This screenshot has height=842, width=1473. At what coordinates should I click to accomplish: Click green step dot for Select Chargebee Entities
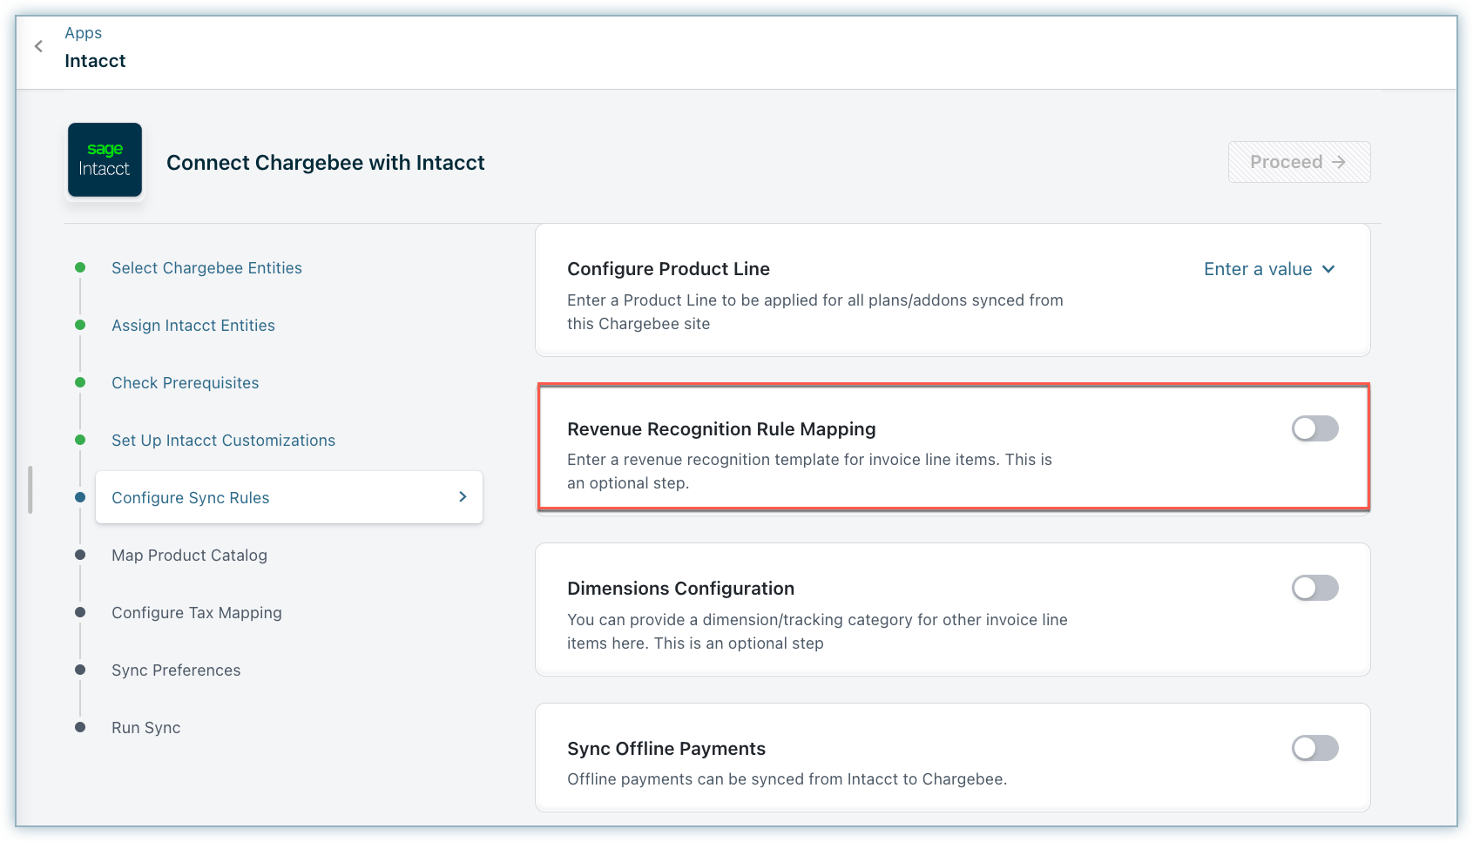point(80,268)
